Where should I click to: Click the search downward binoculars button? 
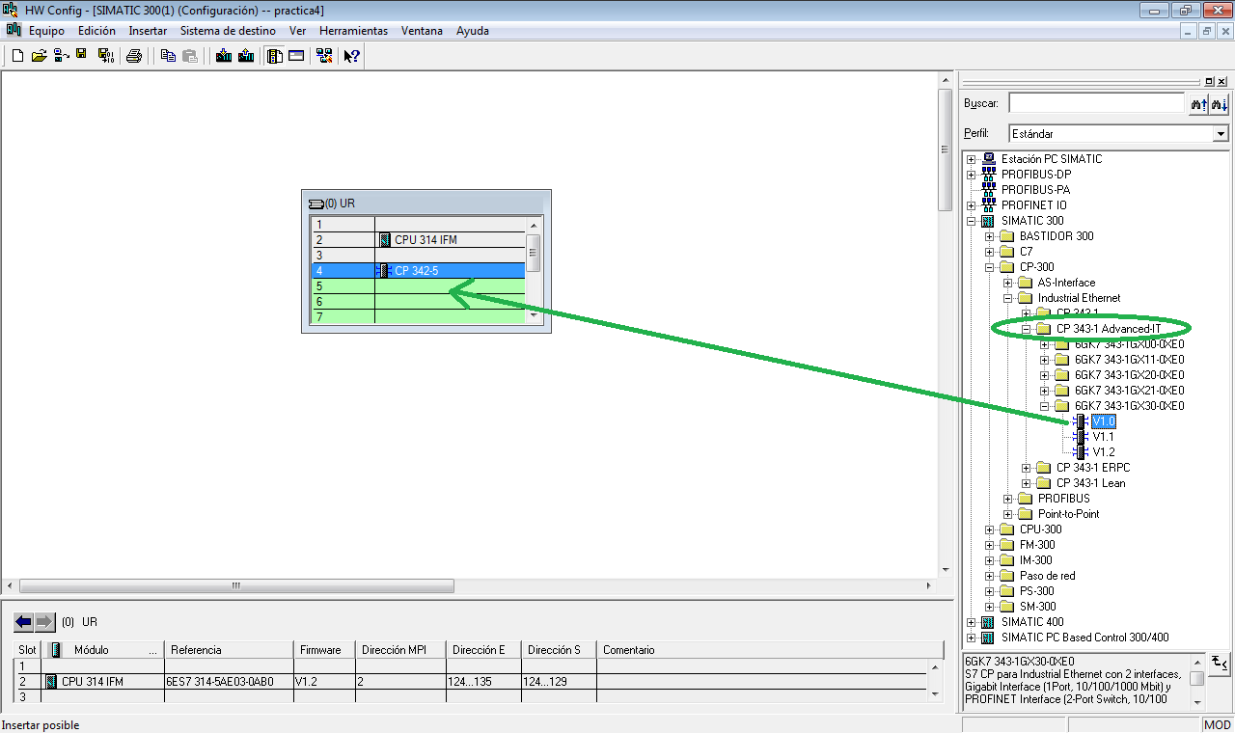1220,103
